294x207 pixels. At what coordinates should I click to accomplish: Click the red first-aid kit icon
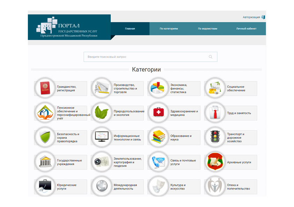[158, 113]
